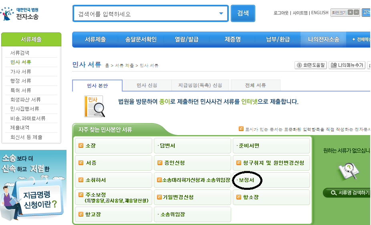This screenshot has height=225, width=371.
Task: Open the 제증명 menu
Action: tap(233, 40)
